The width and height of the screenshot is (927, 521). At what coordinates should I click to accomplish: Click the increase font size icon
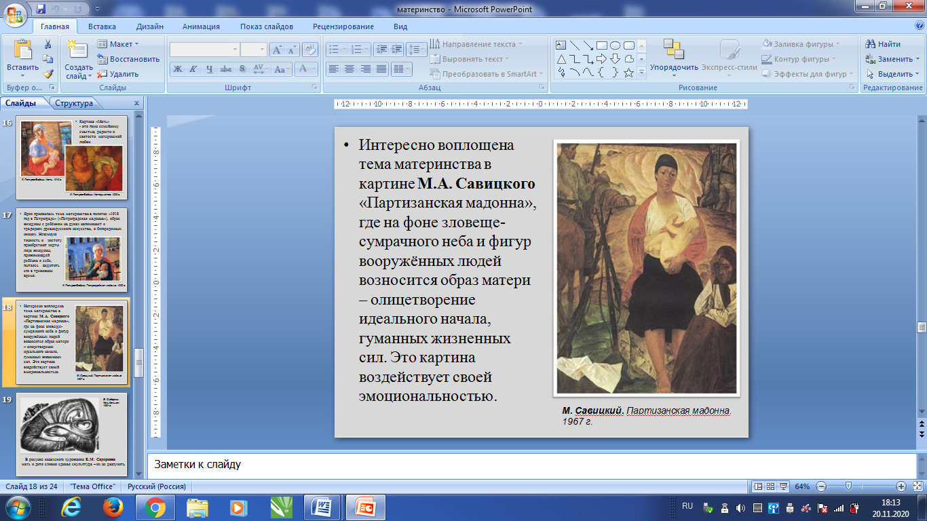(277, 50)
